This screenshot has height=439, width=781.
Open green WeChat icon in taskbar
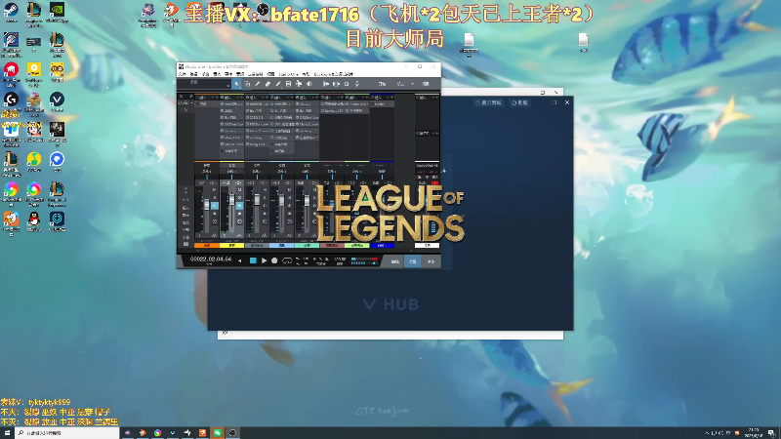point(218,432)
